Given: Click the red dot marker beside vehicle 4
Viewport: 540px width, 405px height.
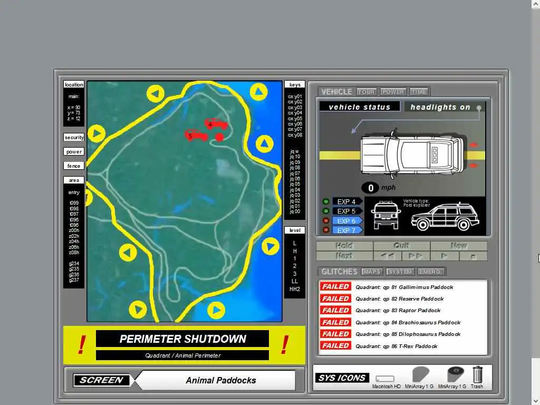Looking at the screenshot, I should [x=219, y=138].
